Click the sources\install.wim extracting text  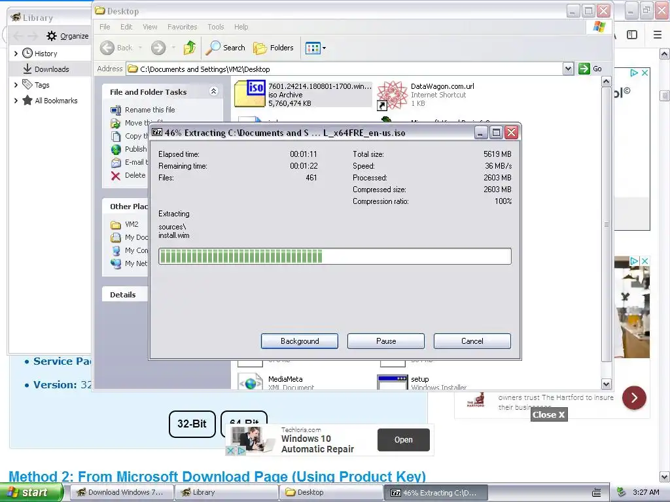(174, 231)
